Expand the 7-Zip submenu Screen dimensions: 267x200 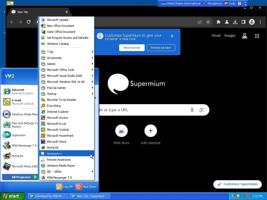[x=67, y=52]
